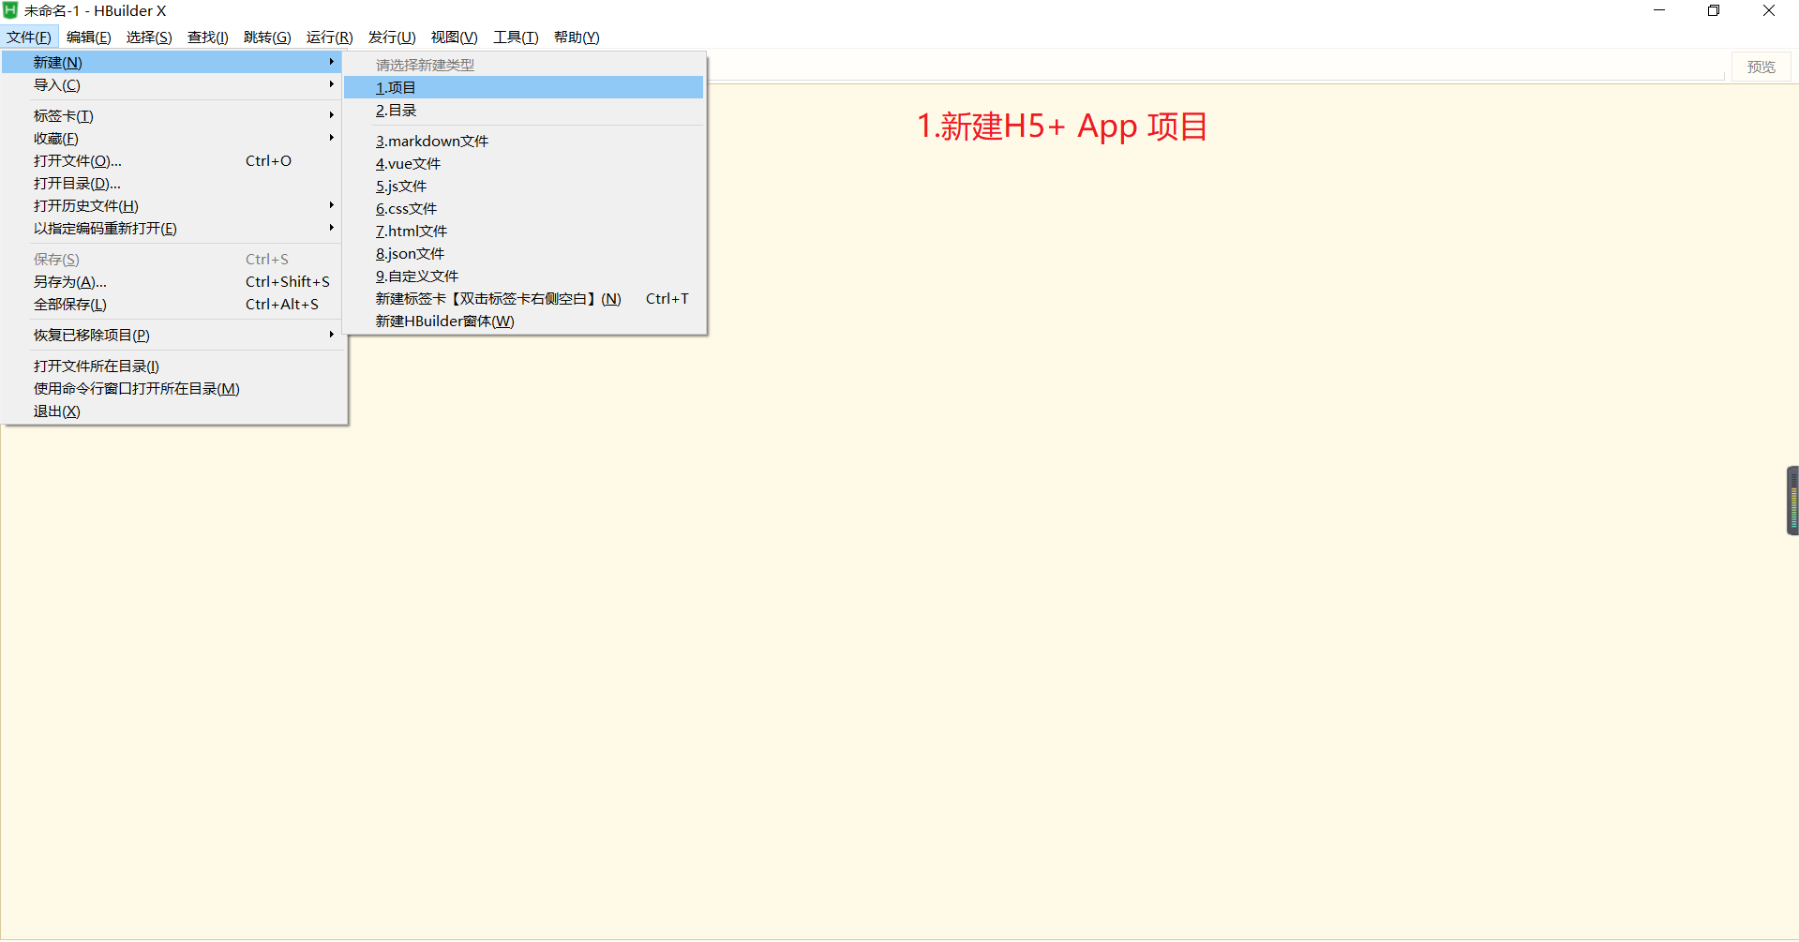This screenshot has height=942, width=1799.
Task: Select 2.目录 to create a directory
Action: [395, 110]
